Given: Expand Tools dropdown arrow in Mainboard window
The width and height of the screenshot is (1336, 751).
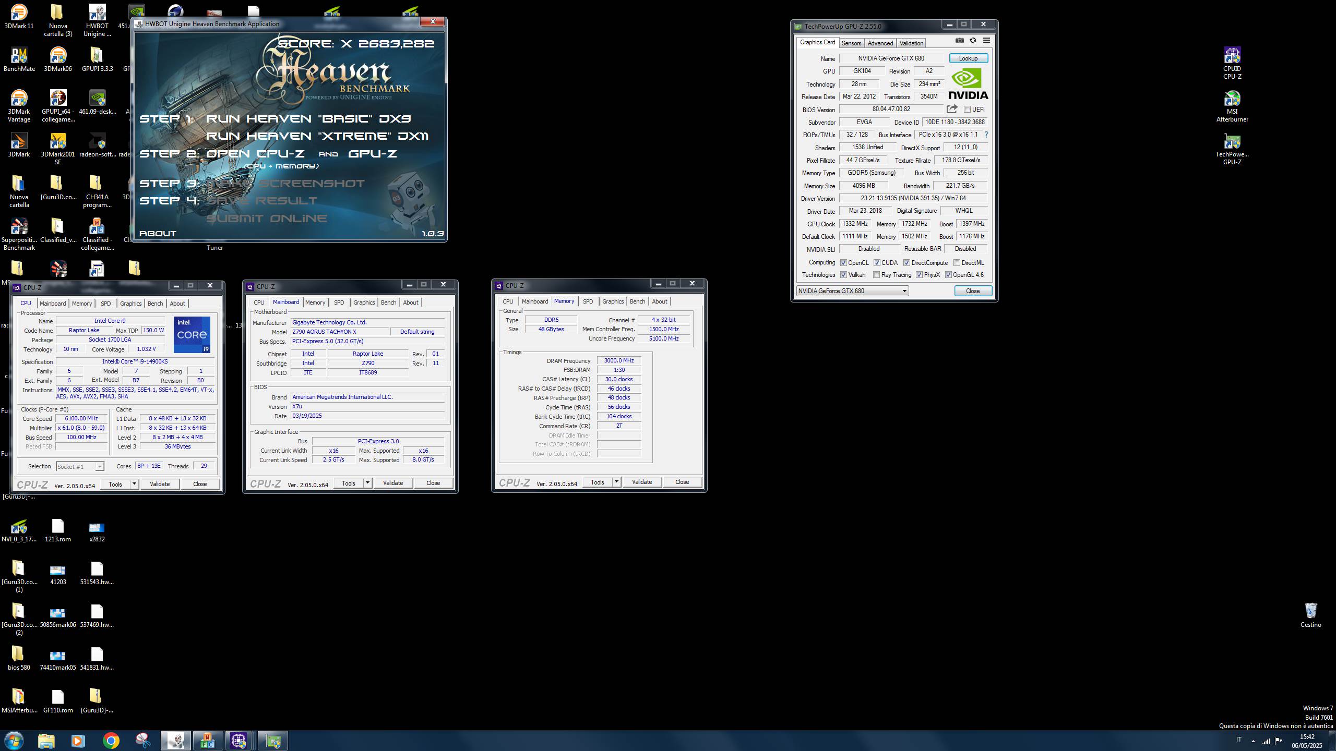Looking at the screenshot, I should (x=367, y=483).
